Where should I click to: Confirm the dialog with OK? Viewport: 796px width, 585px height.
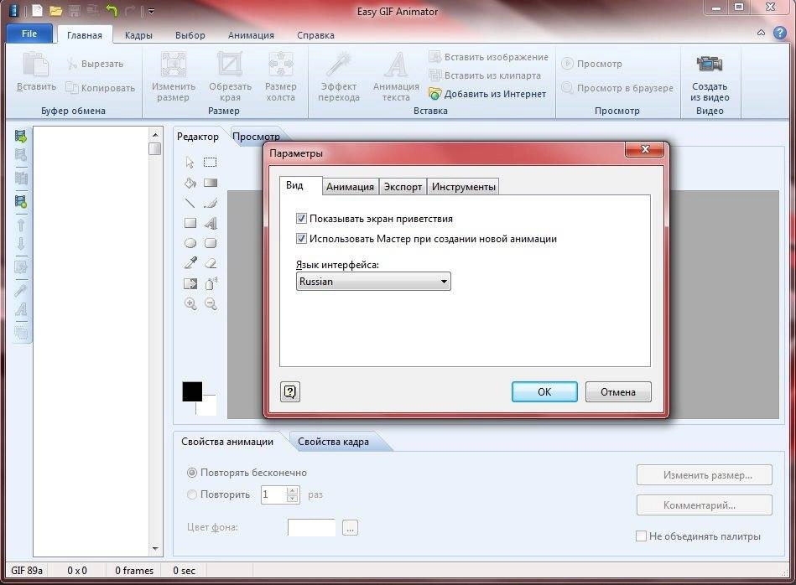(544, 391)
